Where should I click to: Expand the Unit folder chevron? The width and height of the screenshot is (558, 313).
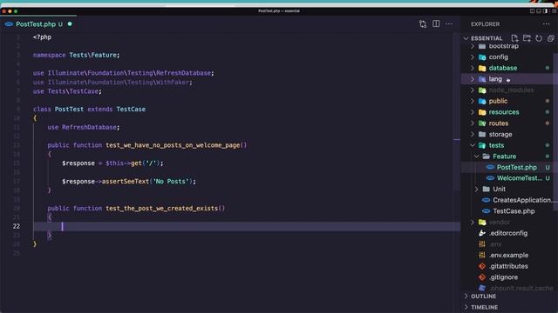point(477,189)
